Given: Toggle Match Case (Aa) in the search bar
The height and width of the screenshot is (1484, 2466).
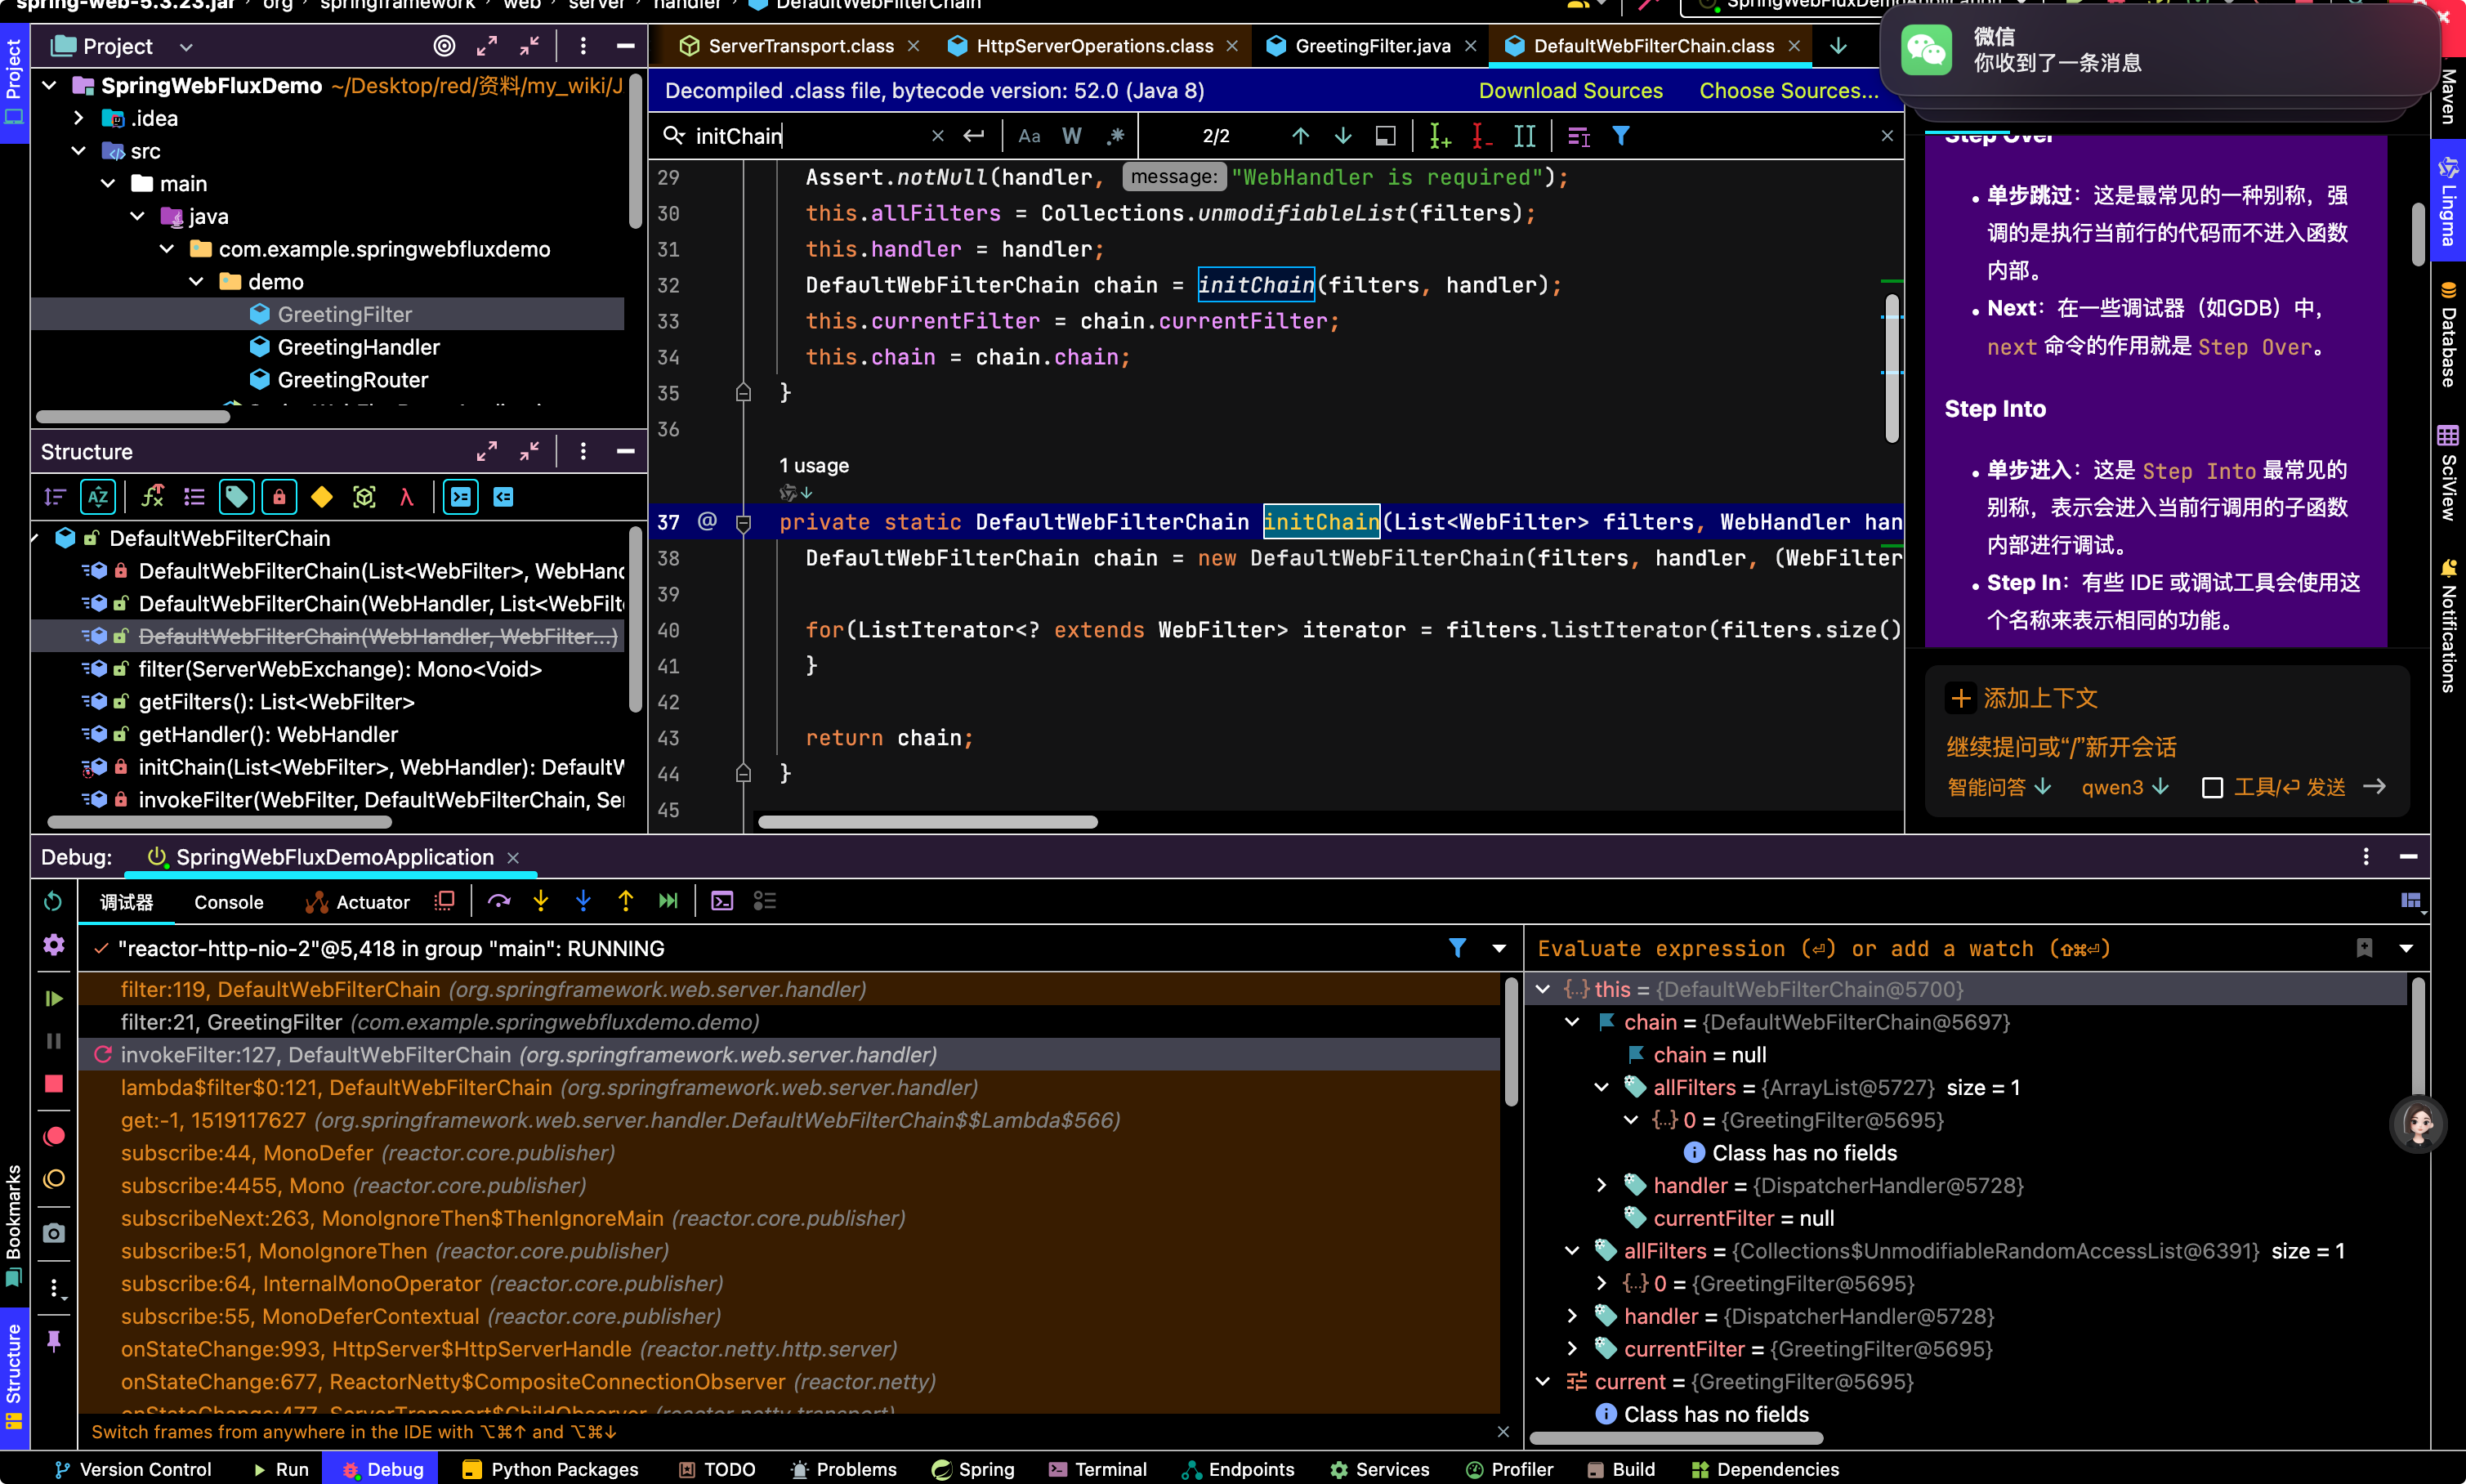Looking at the screenshot, I should 1030,136.
